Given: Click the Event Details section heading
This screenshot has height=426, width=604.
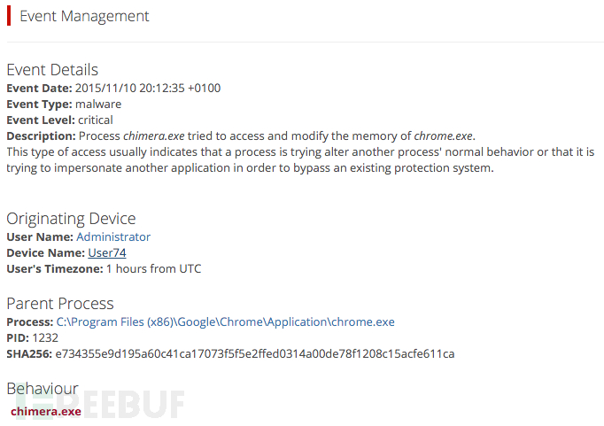Looking at the screenshot, I should tap(52, 70).
